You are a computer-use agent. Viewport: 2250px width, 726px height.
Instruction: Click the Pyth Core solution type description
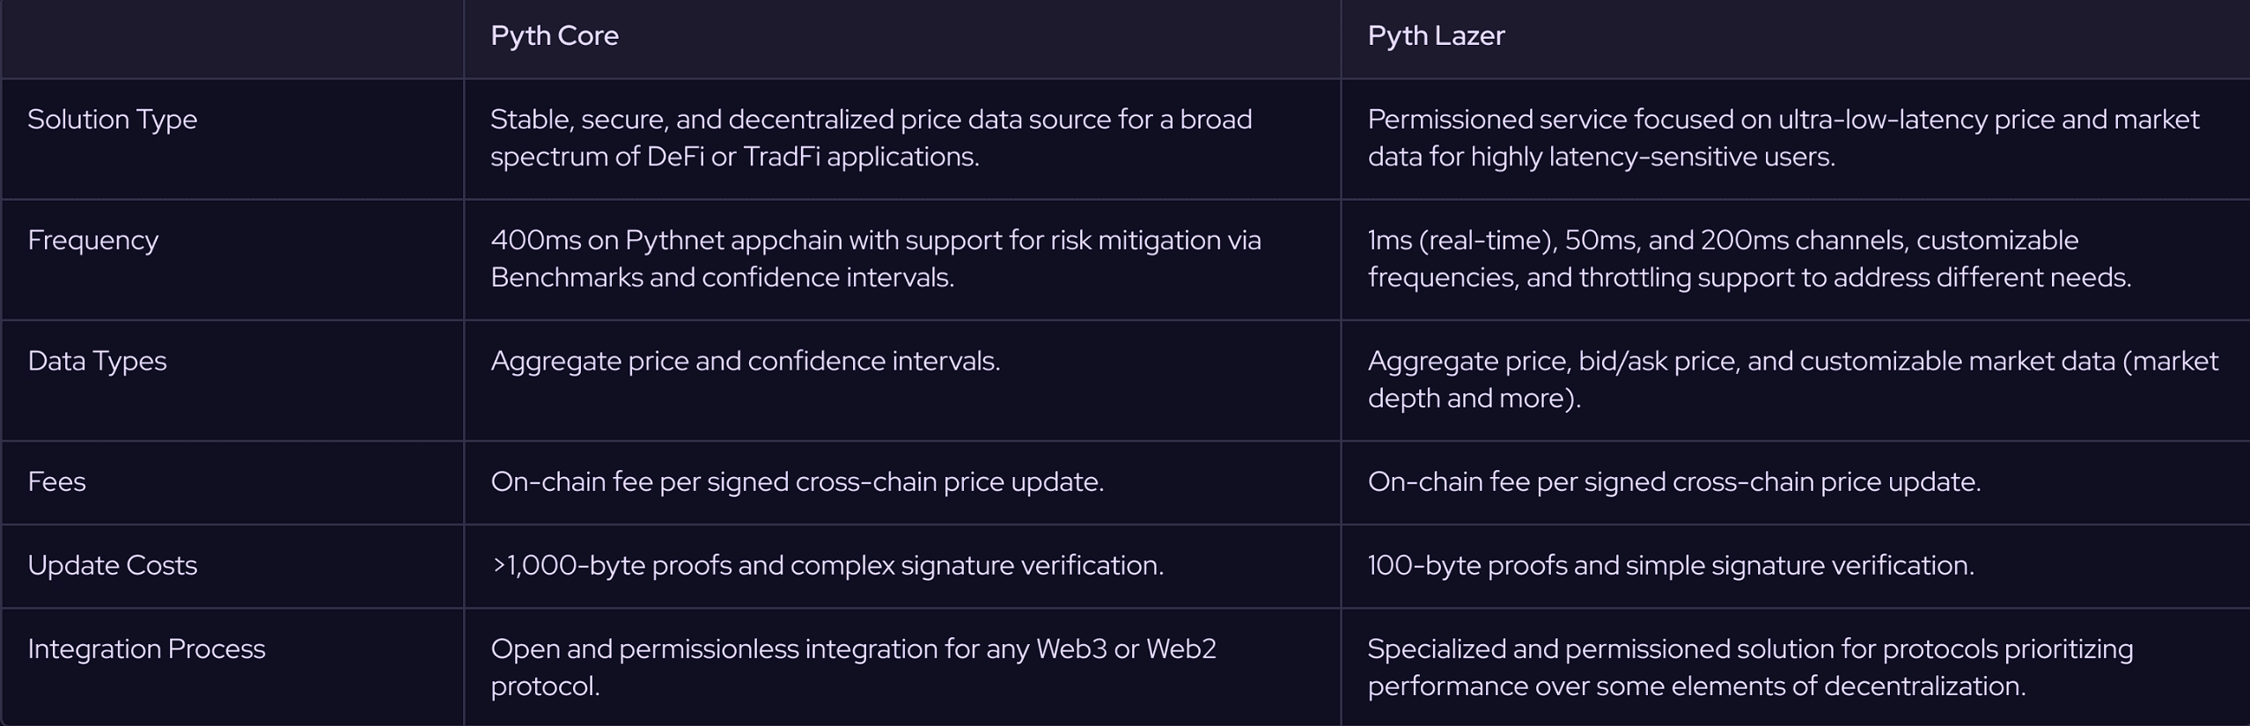[x=871, y=138]
